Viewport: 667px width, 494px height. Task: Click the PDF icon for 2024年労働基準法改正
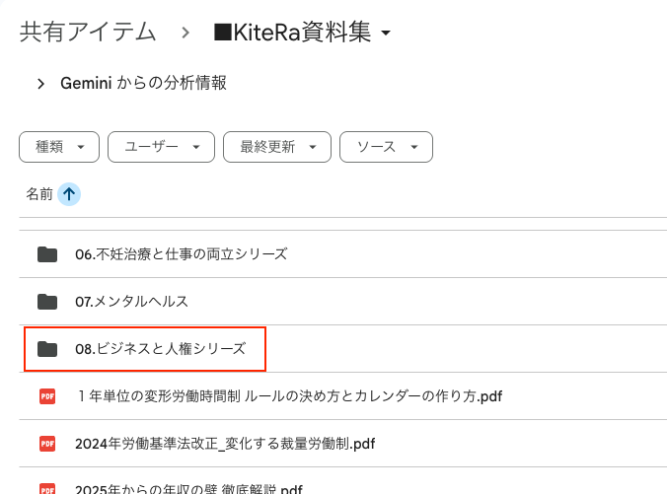[x=47, y=443]
